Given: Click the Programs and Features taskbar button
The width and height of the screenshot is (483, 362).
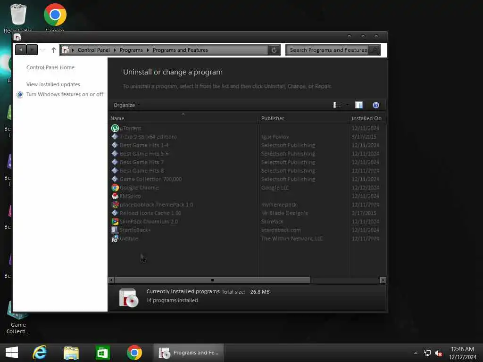Looking at the screenshot, I should pyautogui.click(x=189, y=353).
